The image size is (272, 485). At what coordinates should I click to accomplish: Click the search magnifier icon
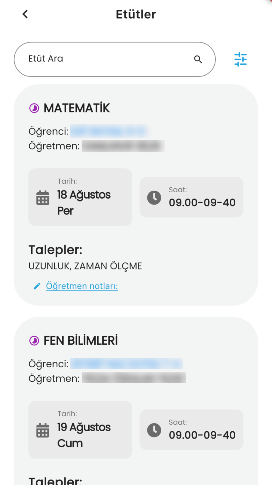point(198,59)
